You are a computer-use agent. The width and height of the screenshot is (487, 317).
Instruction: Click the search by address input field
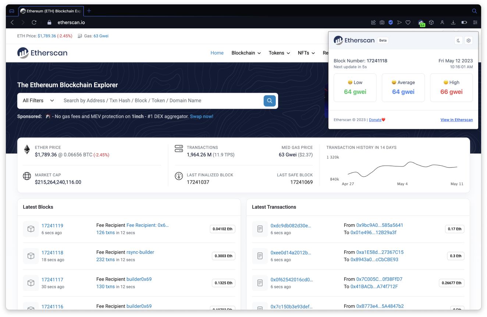pyautogui.click(x=158, y=101)
